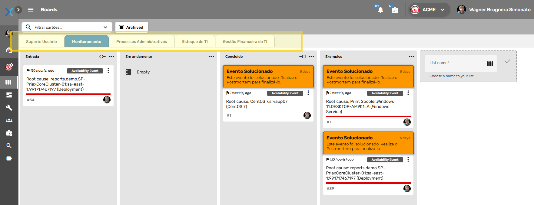Open the Gestão Financeira de TI tab
This screenshot has width=534, height=205.
pyautogui.click(x=245, y=42)
